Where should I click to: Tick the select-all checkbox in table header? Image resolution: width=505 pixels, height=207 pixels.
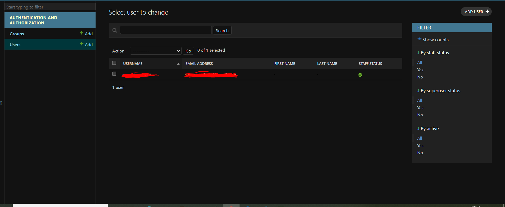pos(114,63)
